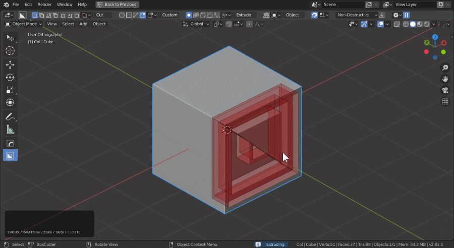The height and width of the screenshot is (248, 454).
Task: Open the viewport Add menu
Action: pos(83,24)
